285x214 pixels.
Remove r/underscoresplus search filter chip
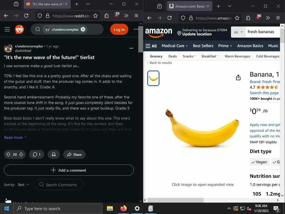pos(83,29)
